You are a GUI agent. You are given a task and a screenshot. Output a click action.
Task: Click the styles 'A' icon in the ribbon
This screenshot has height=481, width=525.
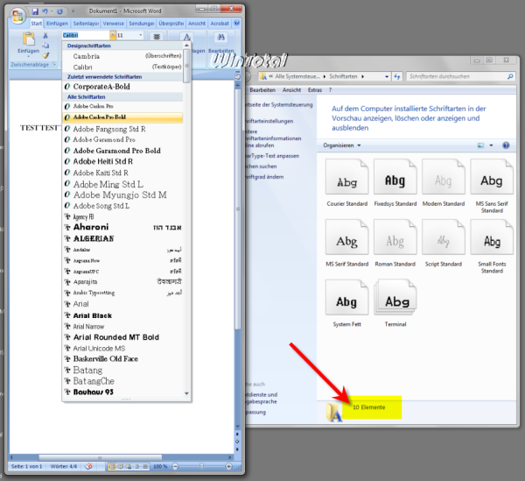click(x=186, y=37)
